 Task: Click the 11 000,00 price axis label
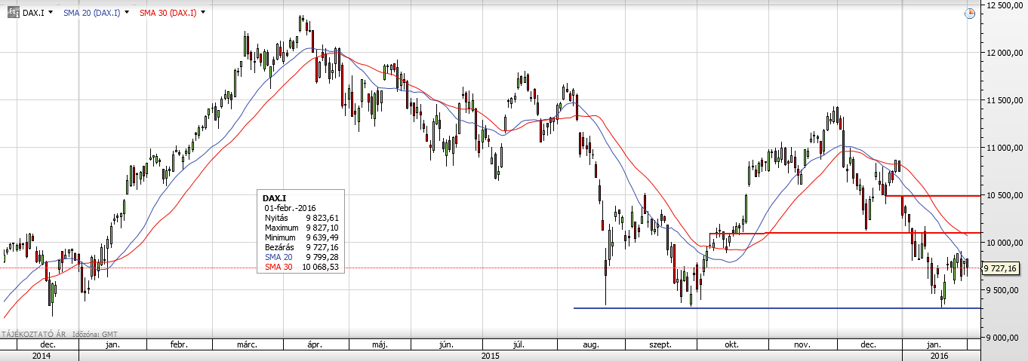point(1004,148)
